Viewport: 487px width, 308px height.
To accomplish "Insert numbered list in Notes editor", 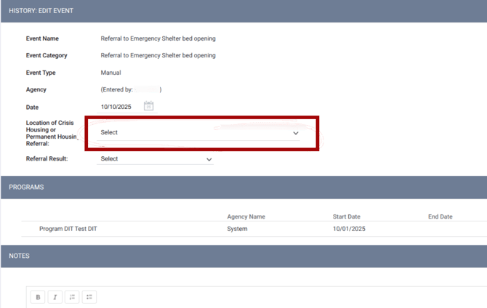I will coord(72,297).
